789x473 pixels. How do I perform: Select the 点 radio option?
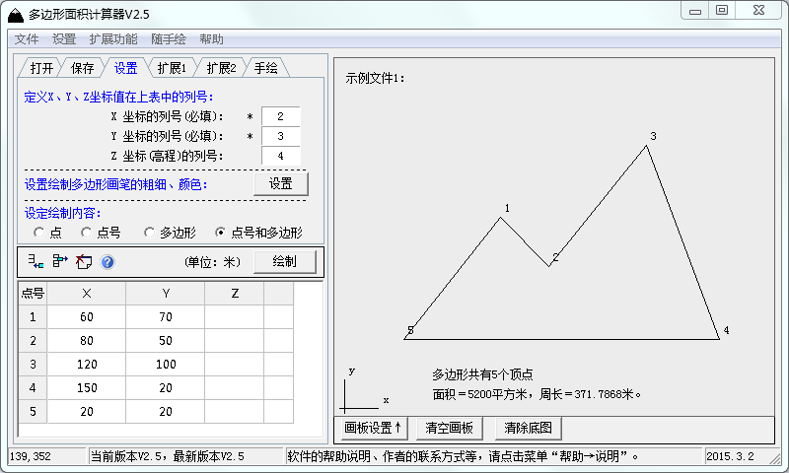[x=39, y=233]
